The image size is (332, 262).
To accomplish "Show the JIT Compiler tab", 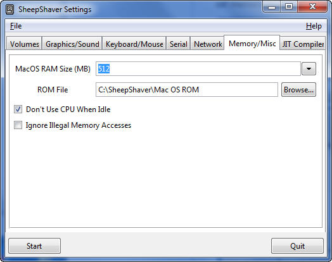I will (x=303, y=44).
